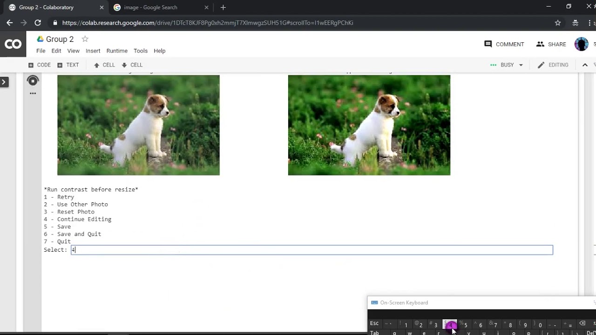Open the Edit menu
The image size is (596, 335).
(x=56, y=51)
